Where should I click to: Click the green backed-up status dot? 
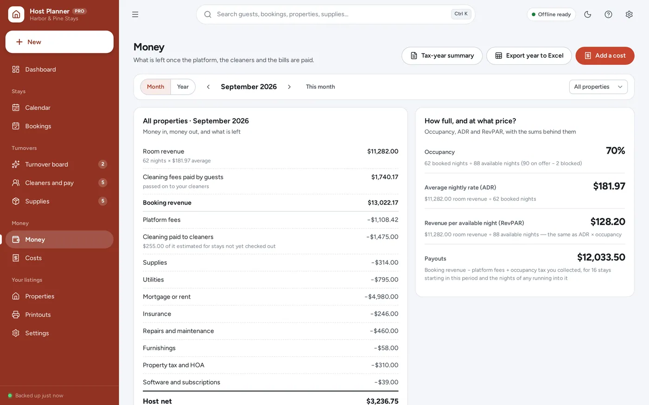coord(10,396)
